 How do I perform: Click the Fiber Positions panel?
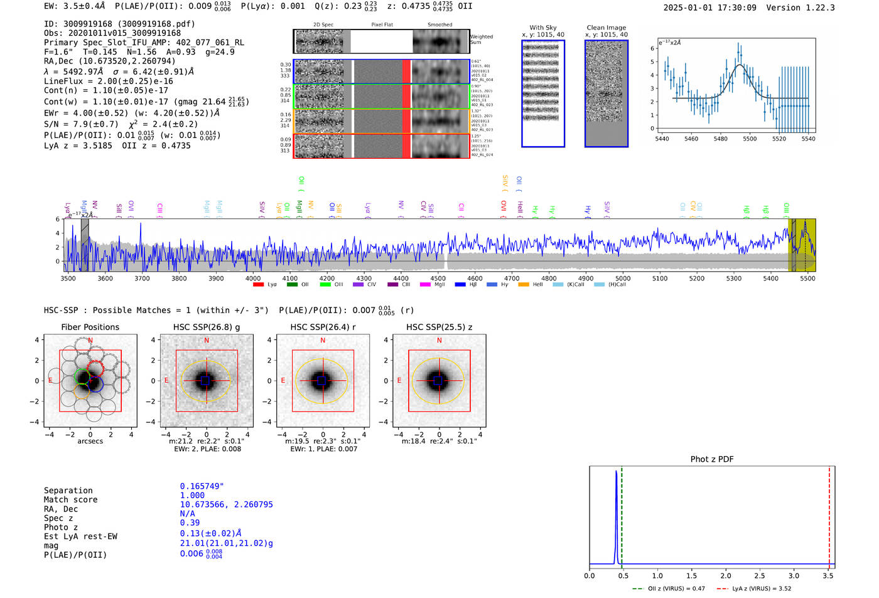pyautogui.click(x=90, y=381)
